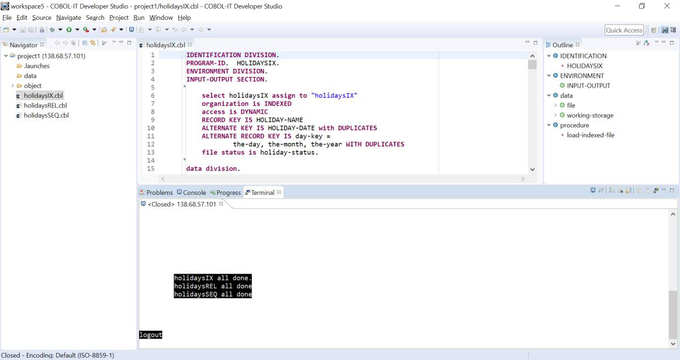Image resolution: width=680 pixels, height=360 pixels.
Task: Select load-indexed-file in Outline
Action: coord(591,135)
